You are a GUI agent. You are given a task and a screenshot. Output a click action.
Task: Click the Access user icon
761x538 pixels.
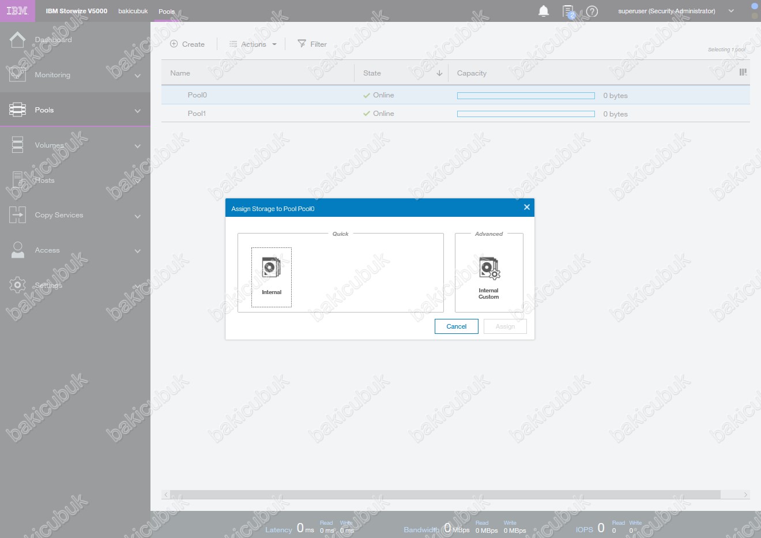18,250
